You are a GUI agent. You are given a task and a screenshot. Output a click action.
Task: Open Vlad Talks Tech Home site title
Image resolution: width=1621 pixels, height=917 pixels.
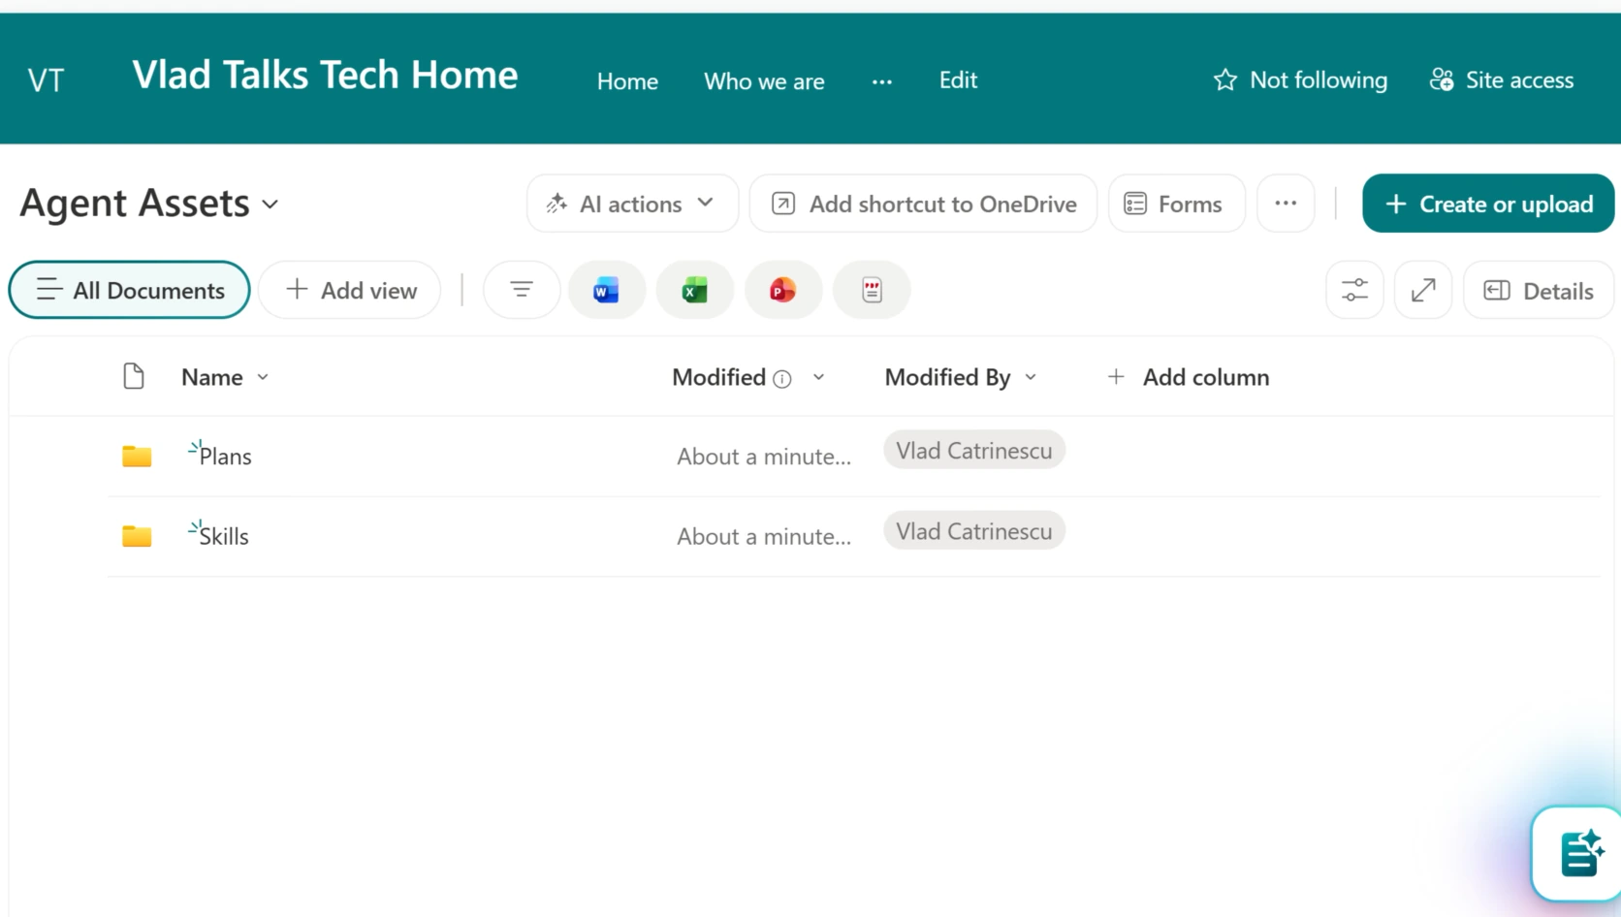click(325, 76)
